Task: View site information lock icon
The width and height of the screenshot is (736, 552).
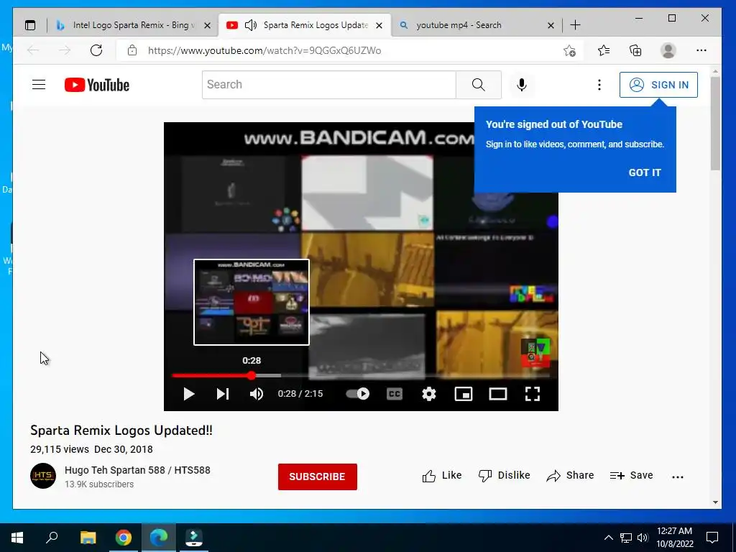Action: tap(132, 50)
